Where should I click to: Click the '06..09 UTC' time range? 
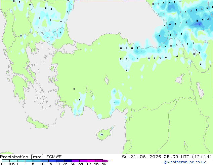pyautogui.click(x=176, y=157)
